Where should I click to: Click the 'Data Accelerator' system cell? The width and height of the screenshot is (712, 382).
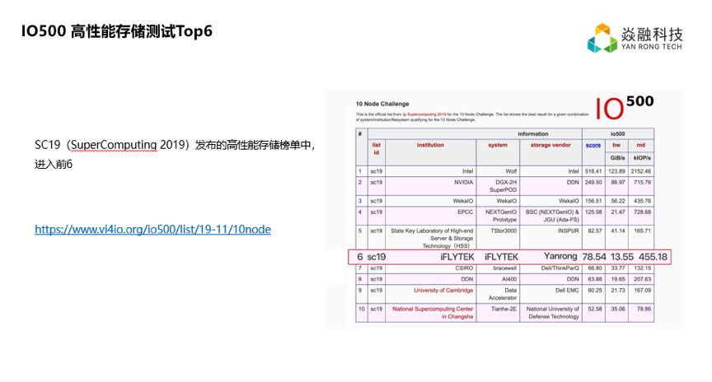tap(503, 294)
